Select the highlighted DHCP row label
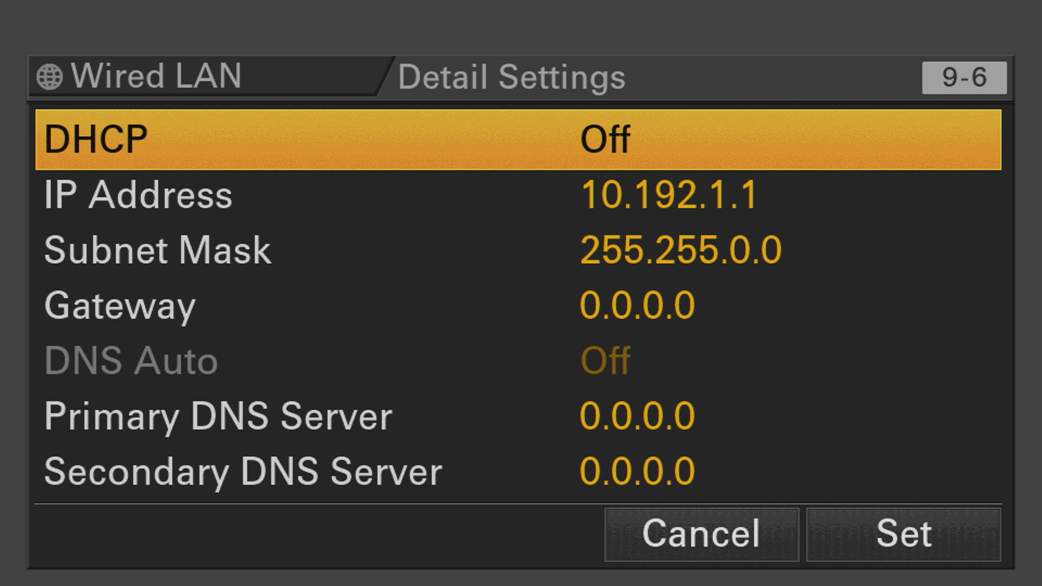The width and height of the screenshot is (1042, 586). [x=96, y=139]
